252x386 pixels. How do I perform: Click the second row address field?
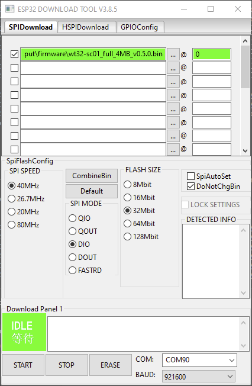pyautogui.click(x=212, y=67)
